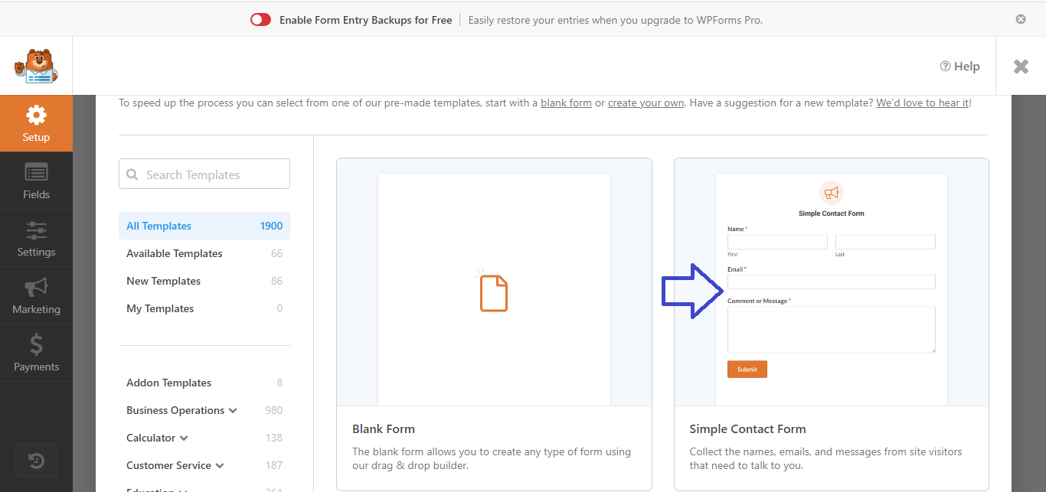Choose the Simple Contact Form thumbnail

[x=831, y=282]
